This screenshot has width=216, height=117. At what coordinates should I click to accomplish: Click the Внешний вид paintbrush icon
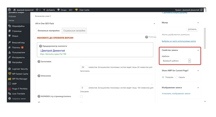pyautogui.click(x=9, y=42)
